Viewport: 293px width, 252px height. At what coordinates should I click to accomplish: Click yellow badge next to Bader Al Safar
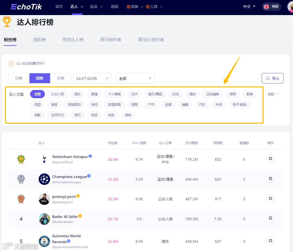[80, 216]
